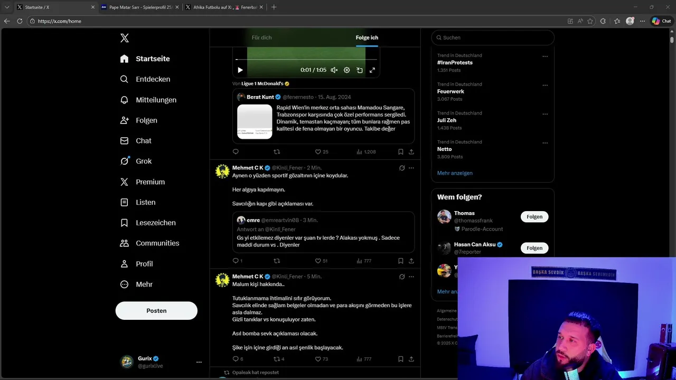The image size is (676, 380).
Task: Follow Thomas with Folgen button
Action: pos(534,217)
